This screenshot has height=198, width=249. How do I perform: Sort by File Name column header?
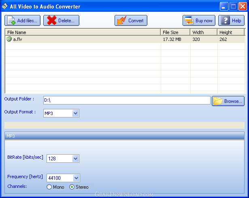point(83,32)
